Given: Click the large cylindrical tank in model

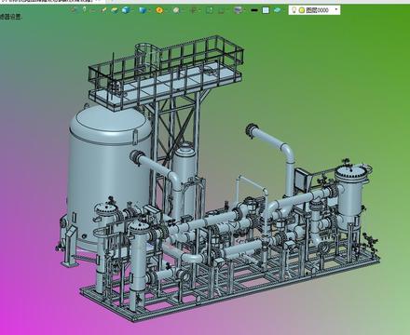Looking at the screenshot, I should point(108,174).
